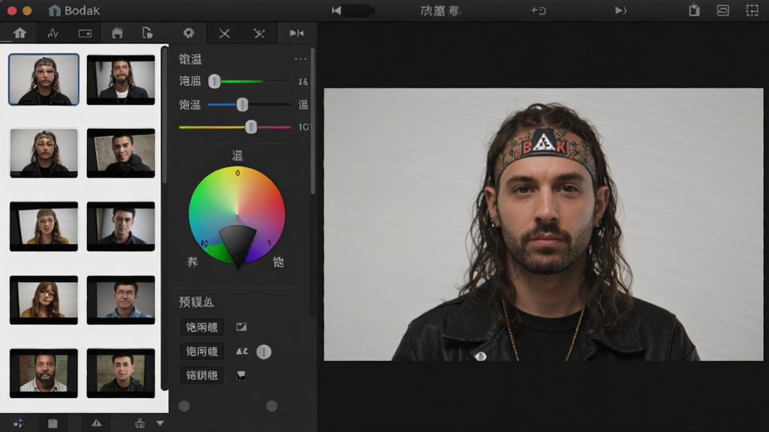Open the three-dot options in adjustment panel
The width and height of the screenshot is (769, 432).
point(300,59)
